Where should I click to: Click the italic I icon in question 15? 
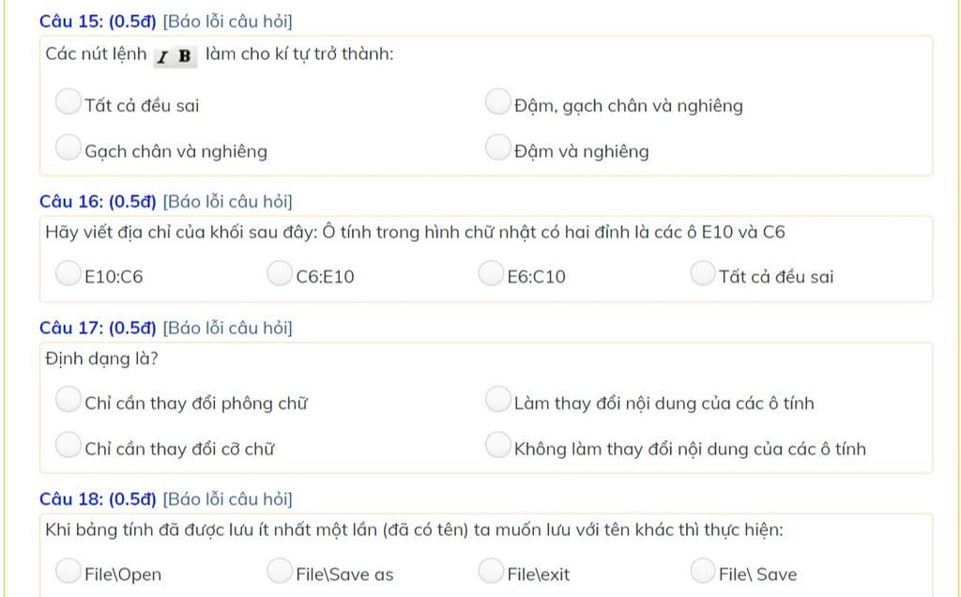(163, 57)
